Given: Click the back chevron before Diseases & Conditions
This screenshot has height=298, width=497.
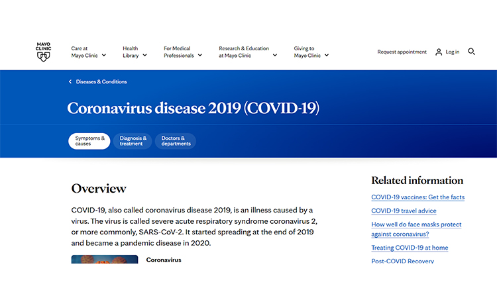Looking at the screenshot, I should click(x=70, y=81).
